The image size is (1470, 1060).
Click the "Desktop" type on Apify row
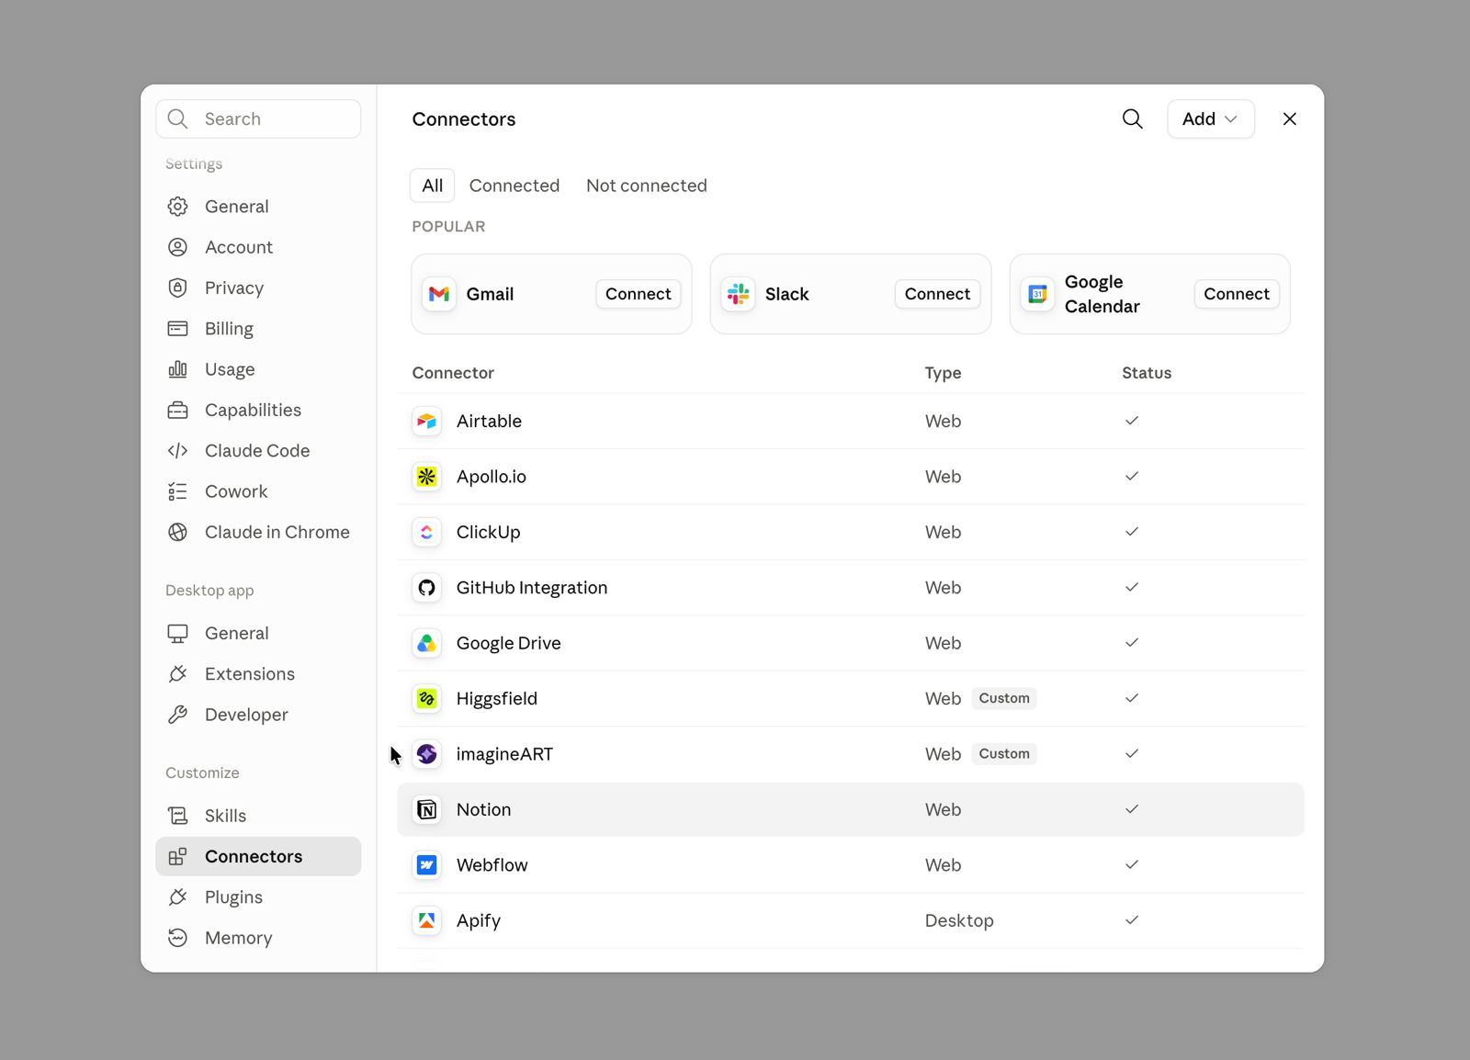coord(959,920)
